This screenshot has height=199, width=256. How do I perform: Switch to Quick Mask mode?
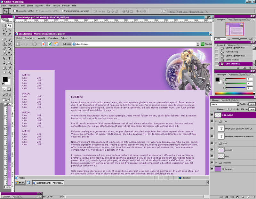(9, 89)
